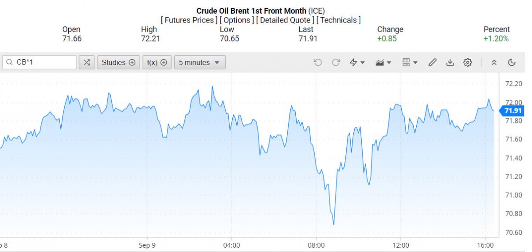Undo the last chart change

[x=317, y=62]
